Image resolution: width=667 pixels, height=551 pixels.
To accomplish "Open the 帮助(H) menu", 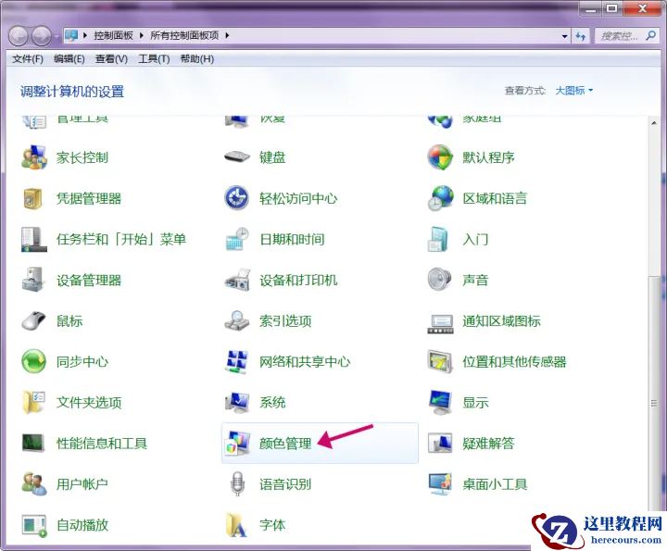I will (197, 59).
